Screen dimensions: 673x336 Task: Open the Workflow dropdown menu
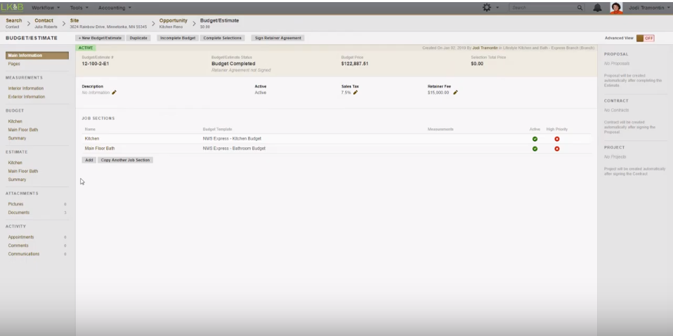pos(46,7)
